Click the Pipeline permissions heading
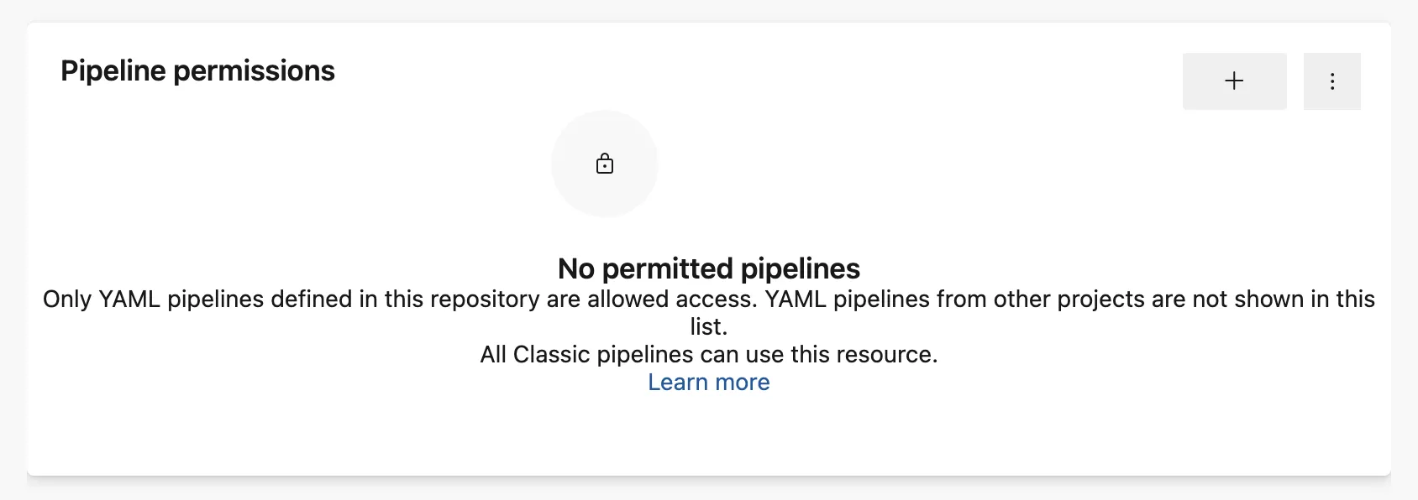 (197, 71)
